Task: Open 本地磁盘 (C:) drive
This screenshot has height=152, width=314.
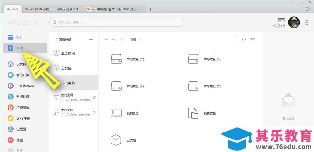Action: click(x=127, y=59)
